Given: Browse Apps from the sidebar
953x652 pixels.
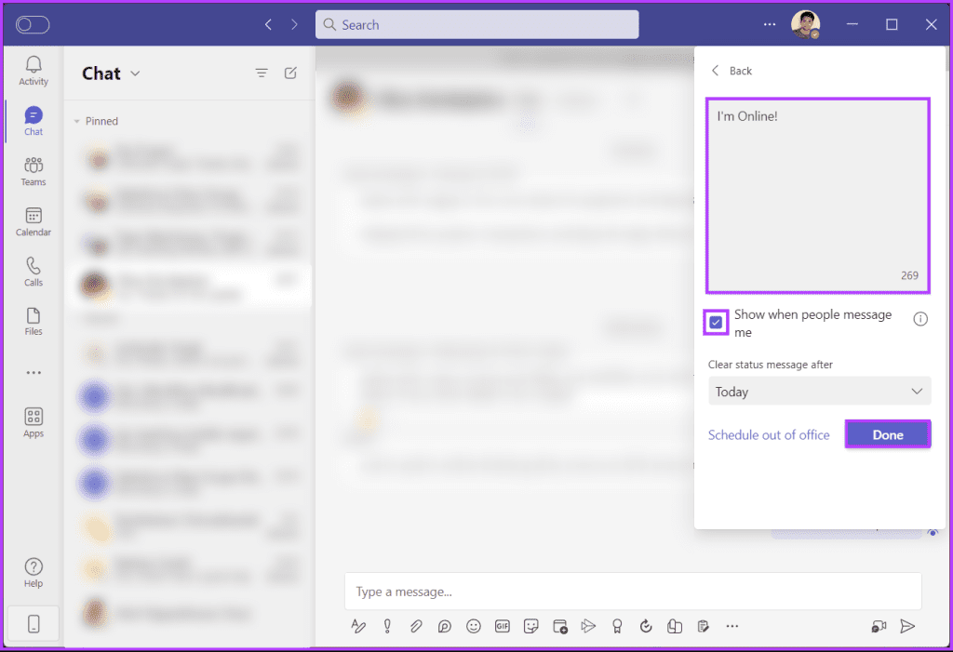Looking at the screenshot, I should click(x=33, y=420).
